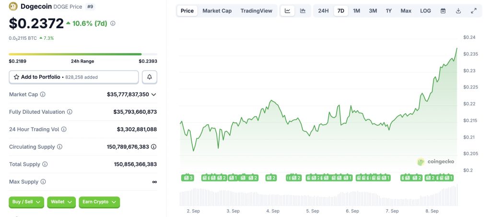Switch to candlestick chart icon
Image resolution: width=491 pixels, height=217 pixels.
point(303,11)
